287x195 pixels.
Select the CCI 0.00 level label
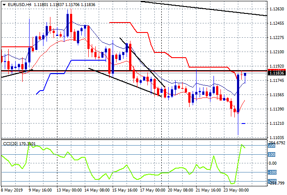coord(273,163)
